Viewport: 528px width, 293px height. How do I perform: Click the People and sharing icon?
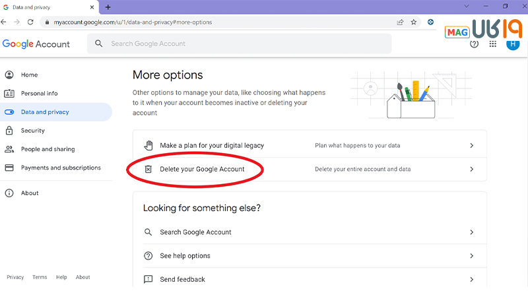point(9,149)
